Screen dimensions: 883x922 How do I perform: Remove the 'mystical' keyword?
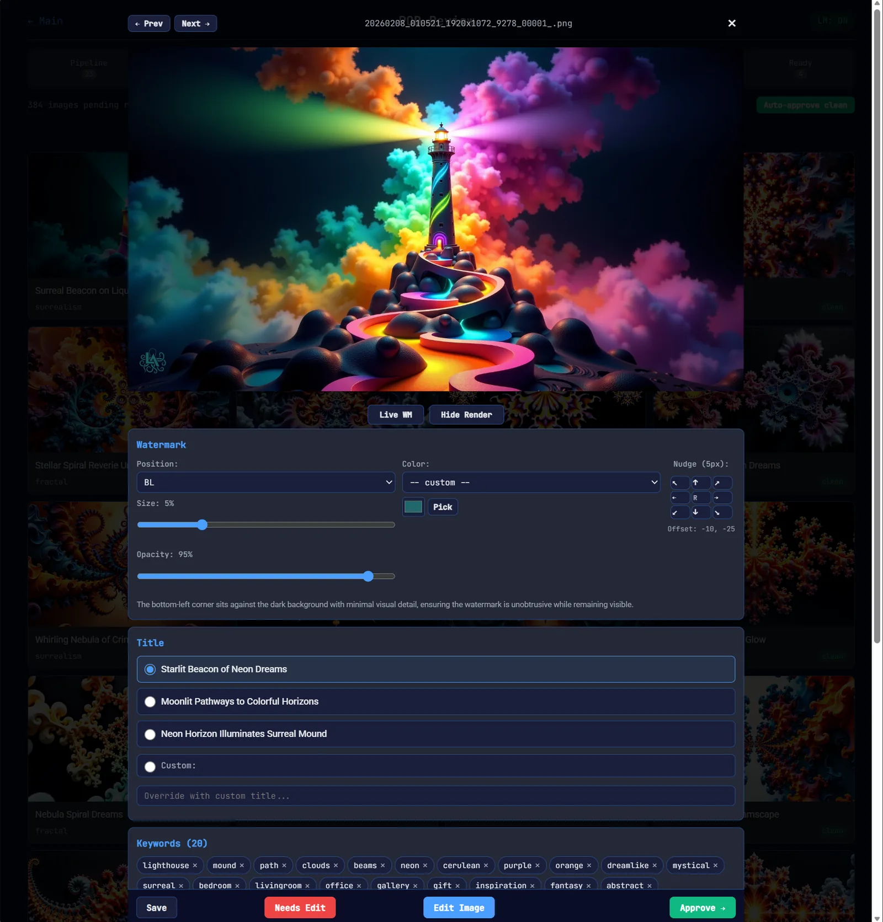coord(715,866)
